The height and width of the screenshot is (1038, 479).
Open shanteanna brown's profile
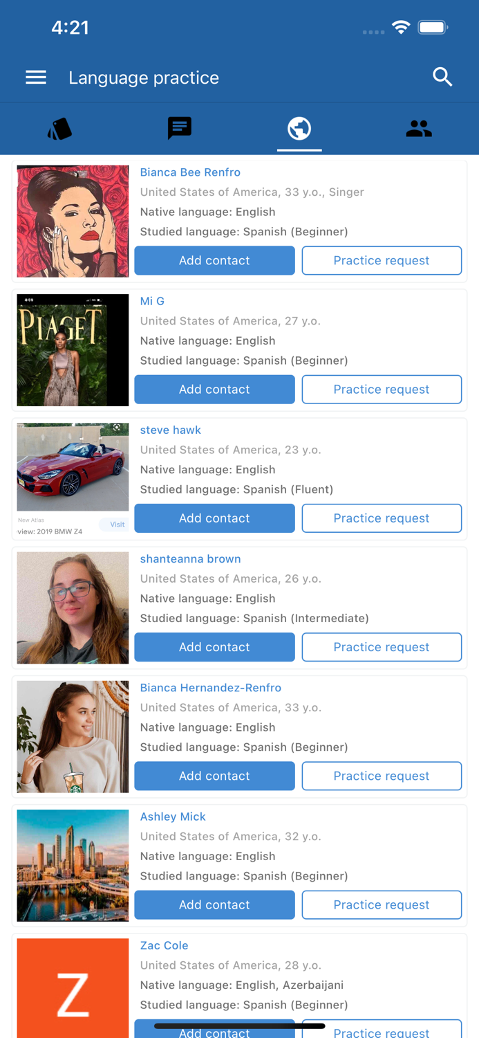pyautogui.click(x=191, y=559)
